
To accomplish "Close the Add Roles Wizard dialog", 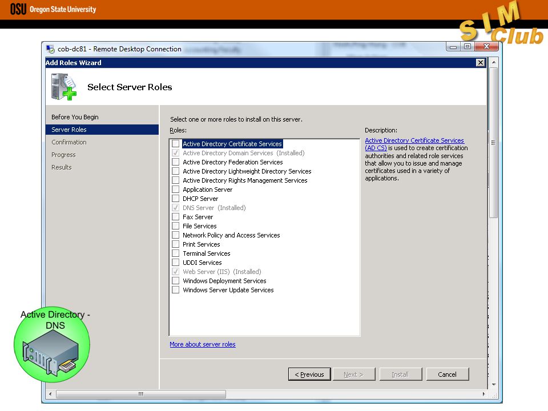I will (x=481, y=63).
